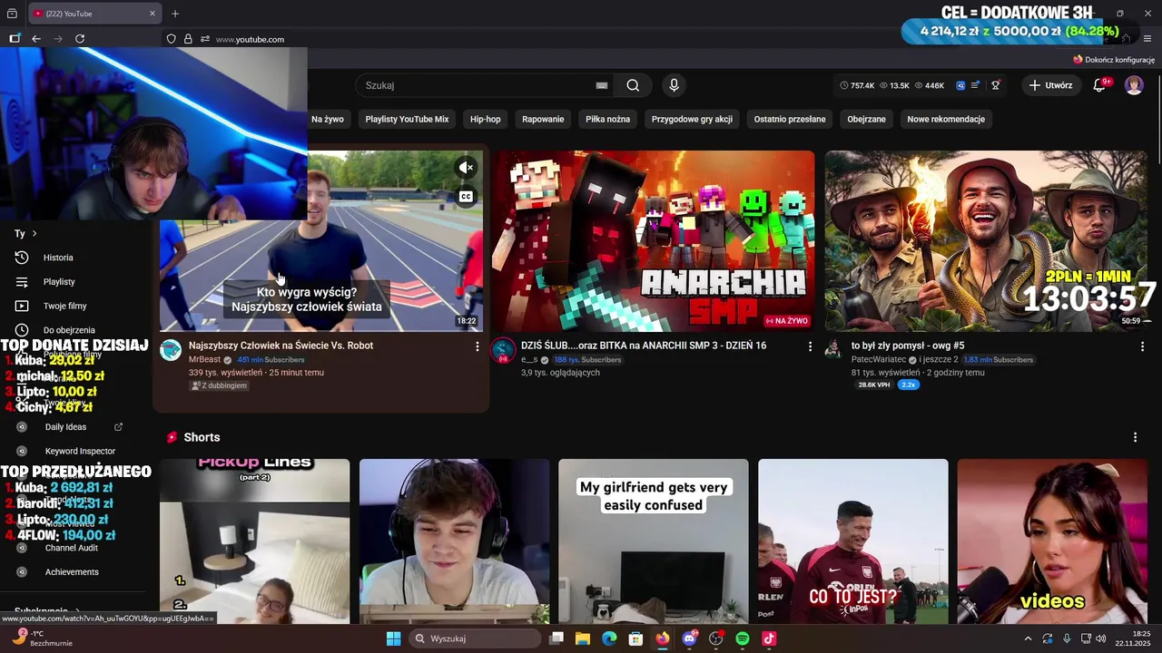Viewport: 1162px width, 653px height.
Task: Open Spotify from the taskbar
Action: tap(742, 638)
